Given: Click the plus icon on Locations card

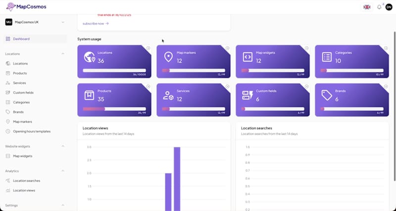Looking at the screenshot, I should [148, 48].
